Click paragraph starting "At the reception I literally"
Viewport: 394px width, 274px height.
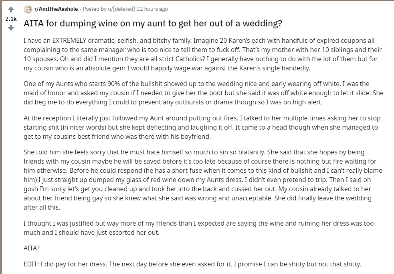pos(202,127)
